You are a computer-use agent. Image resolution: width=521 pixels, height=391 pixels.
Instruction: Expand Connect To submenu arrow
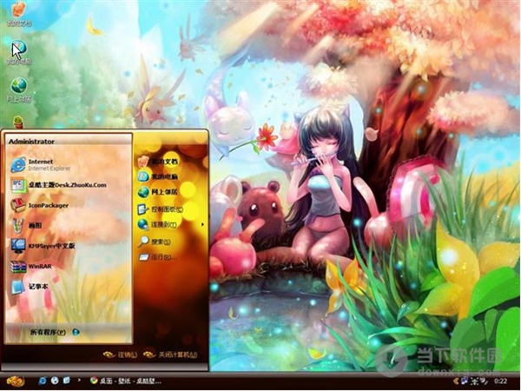coord(202,225)
